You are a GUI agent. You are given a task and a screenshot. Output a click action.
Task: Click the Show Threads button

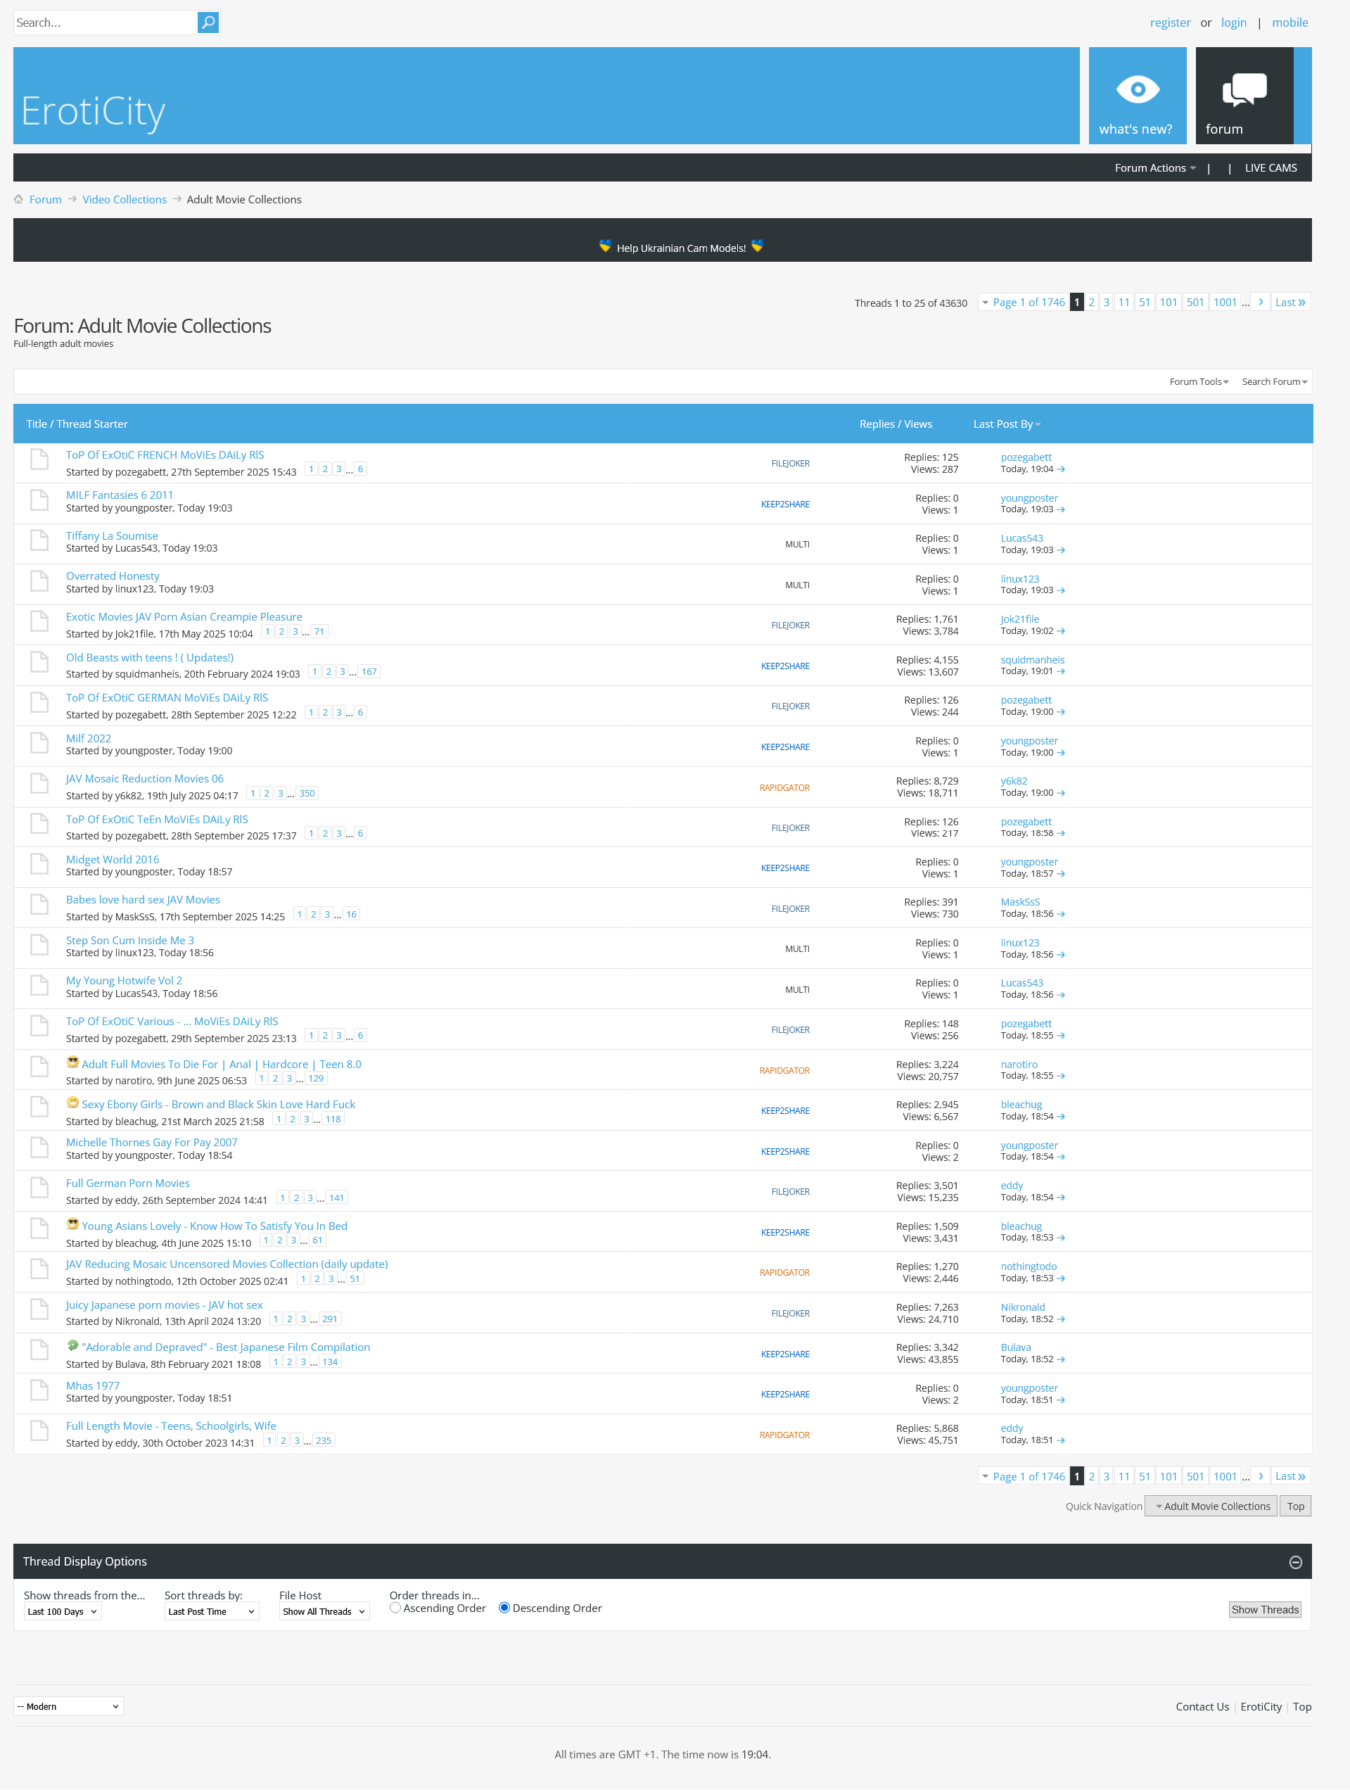1264,1610
